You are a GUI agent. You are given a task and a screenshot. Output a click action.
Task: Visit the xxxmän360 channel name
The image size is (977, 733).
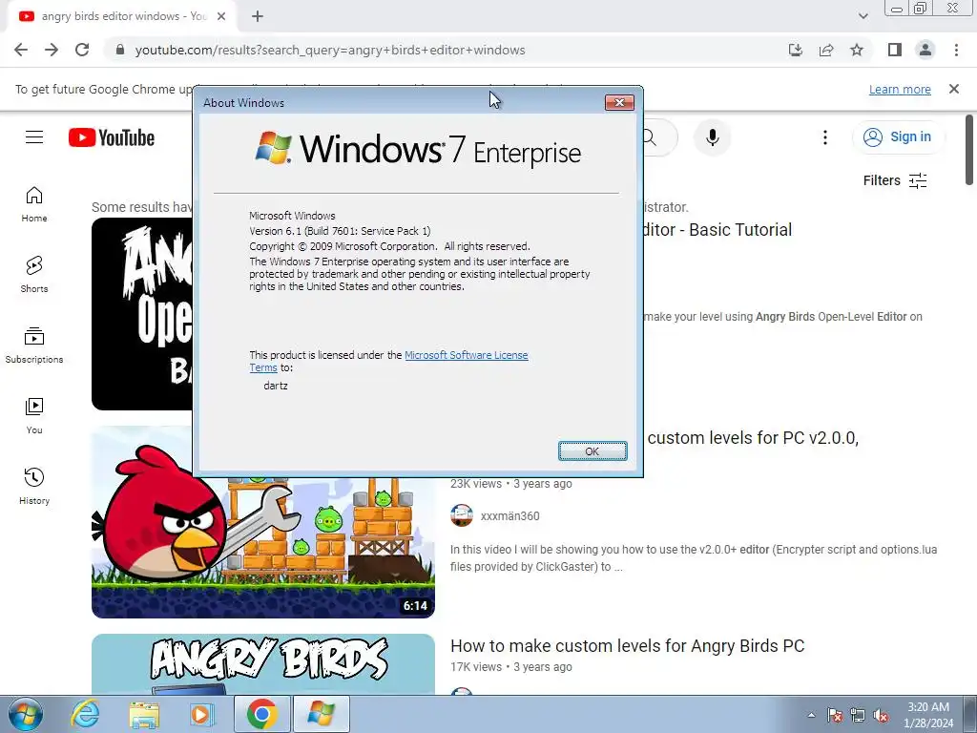[509, 516]
